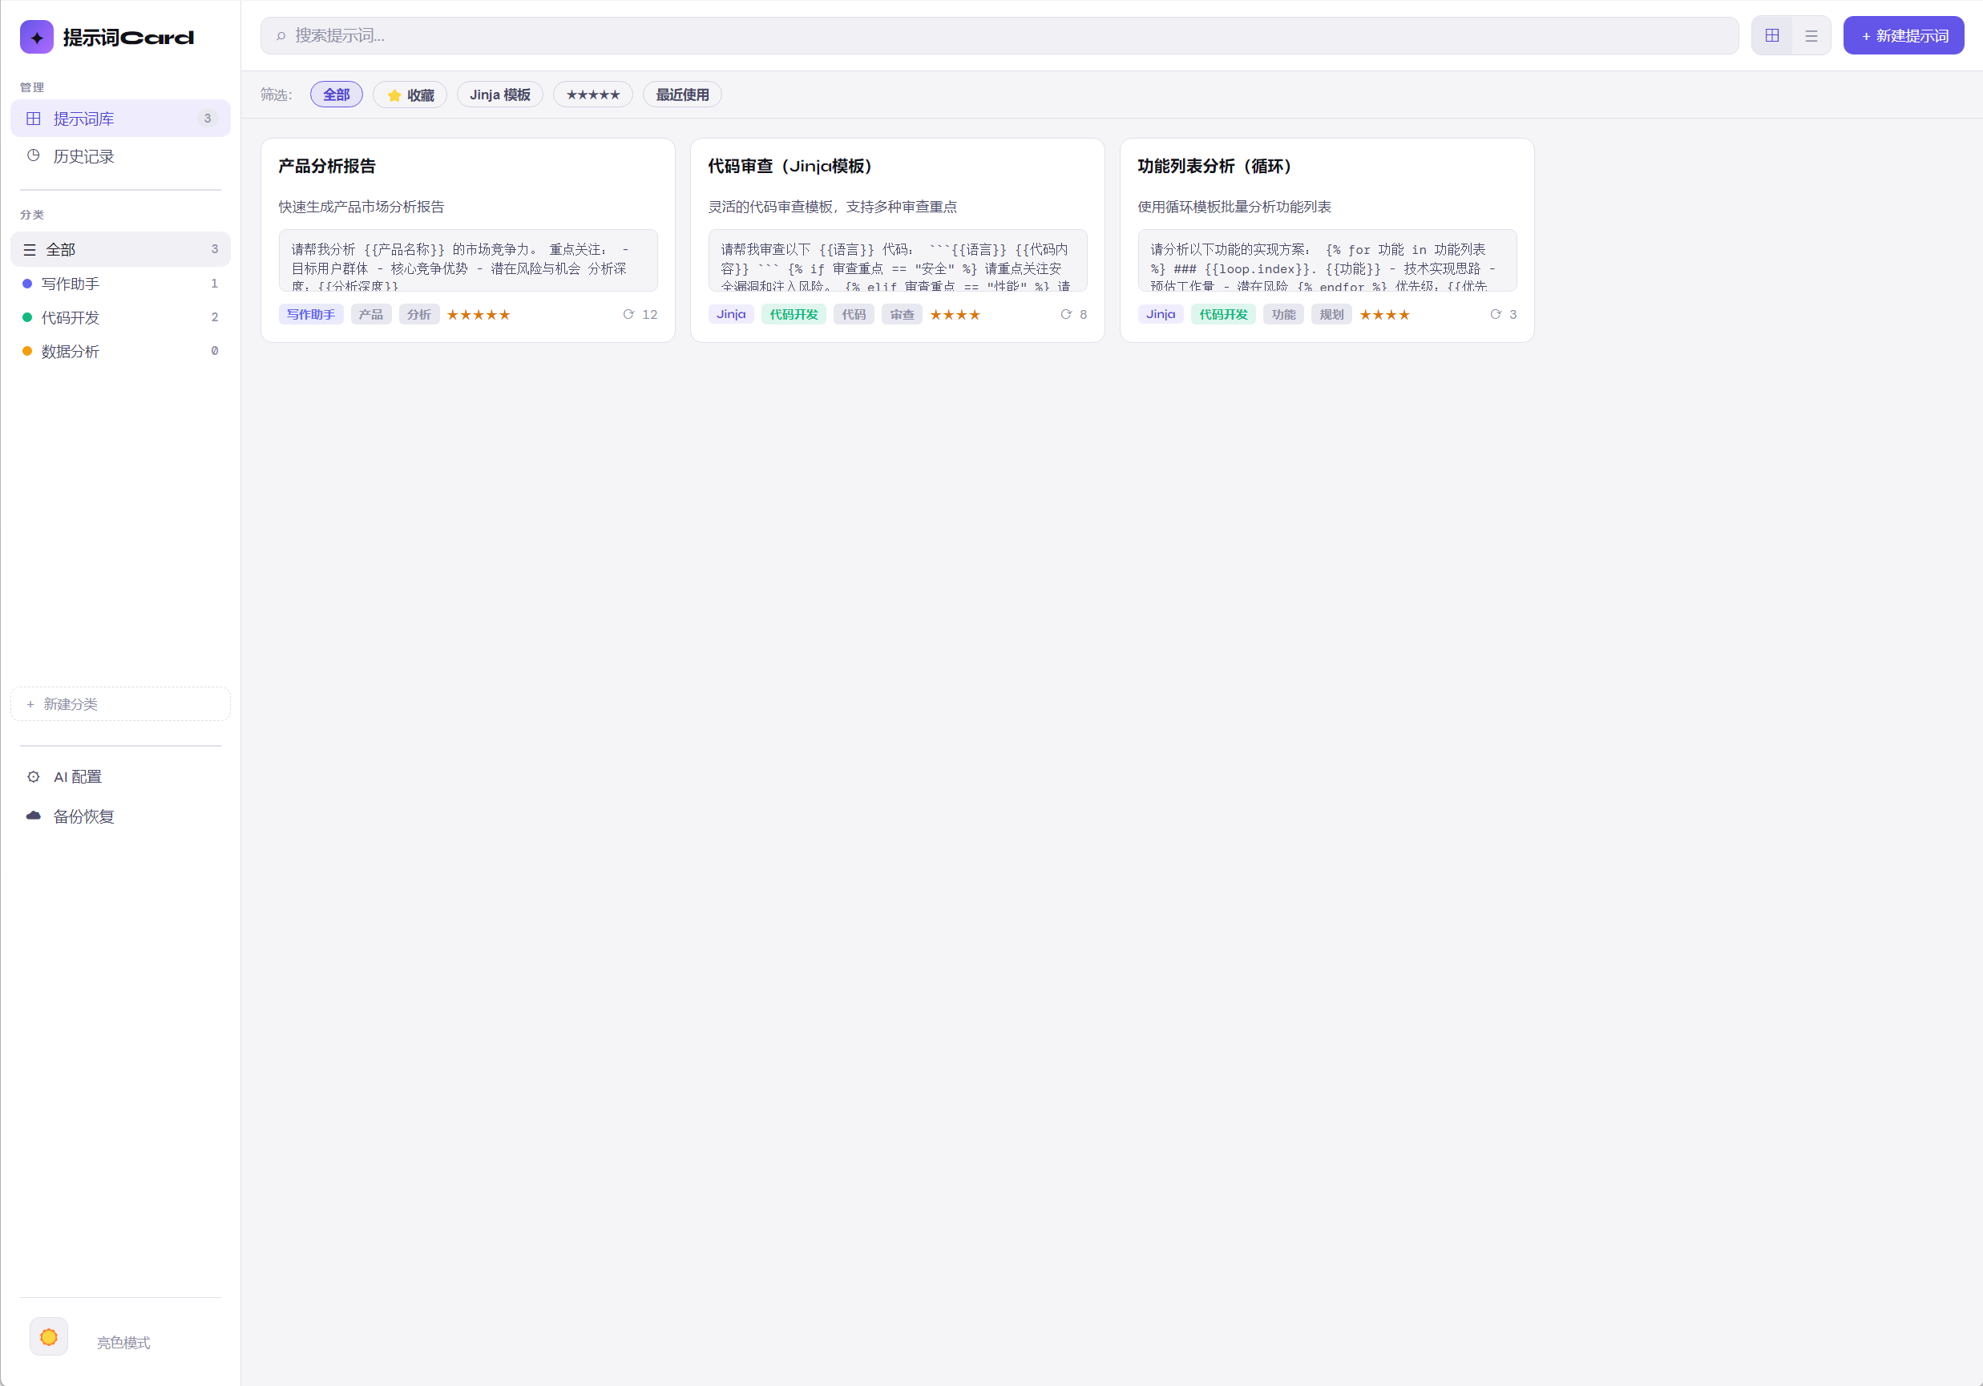Click the star rating on 代码审查 card
The height and width of the screenshot is (1386, 1983).
pyautogui.click(x=955, y=314)
